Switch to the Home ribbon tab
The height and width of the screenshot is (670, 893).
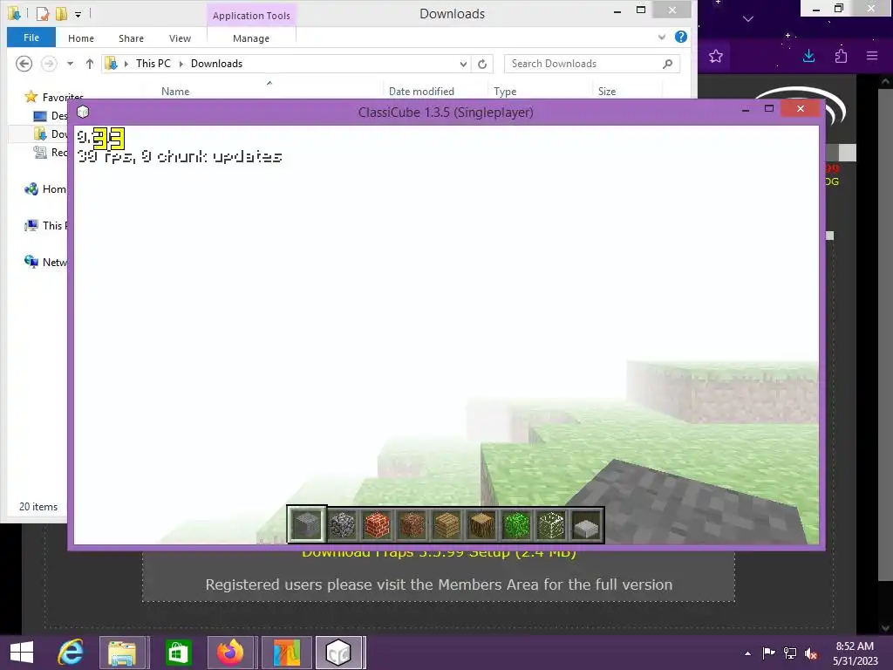click(x=81, y=38)
